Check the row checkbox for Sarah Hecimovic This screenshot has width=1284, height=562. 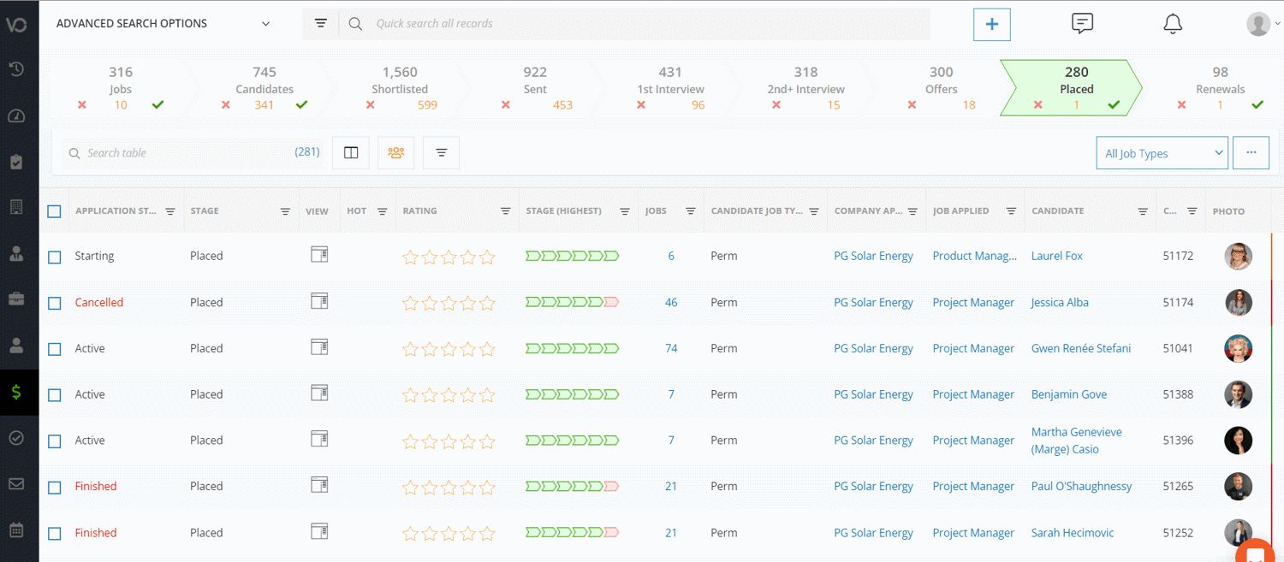point(55,534)
